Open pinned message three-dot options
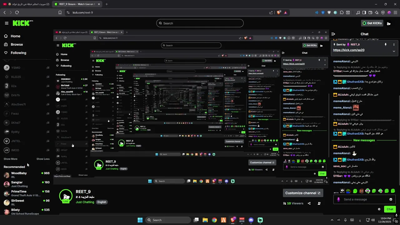Image resolution: width=400 pixels, height=225 pixels. (394, 45)
